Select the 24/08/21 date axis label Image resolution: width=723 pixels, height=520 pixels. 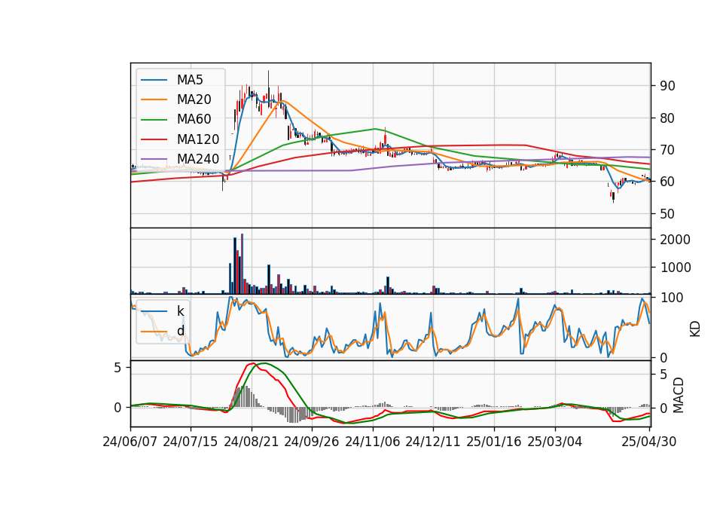point(252,442)
